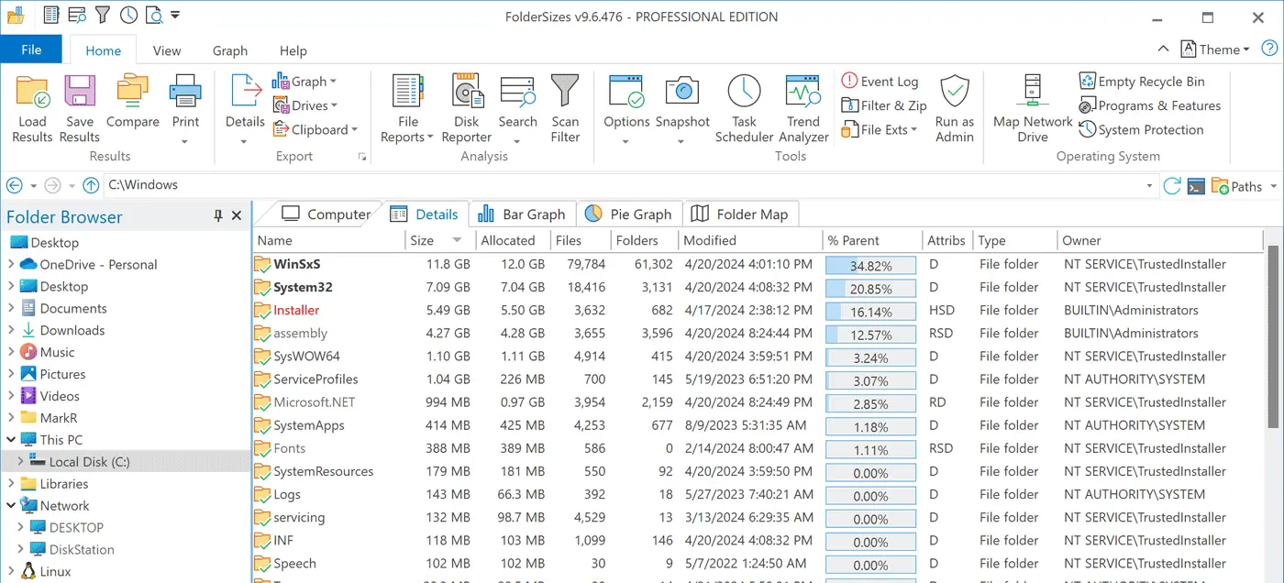The width and height of the screenshot is (1284, 583).
Task: Click the 34.82% parent bar
Action: tap(870, 265)
